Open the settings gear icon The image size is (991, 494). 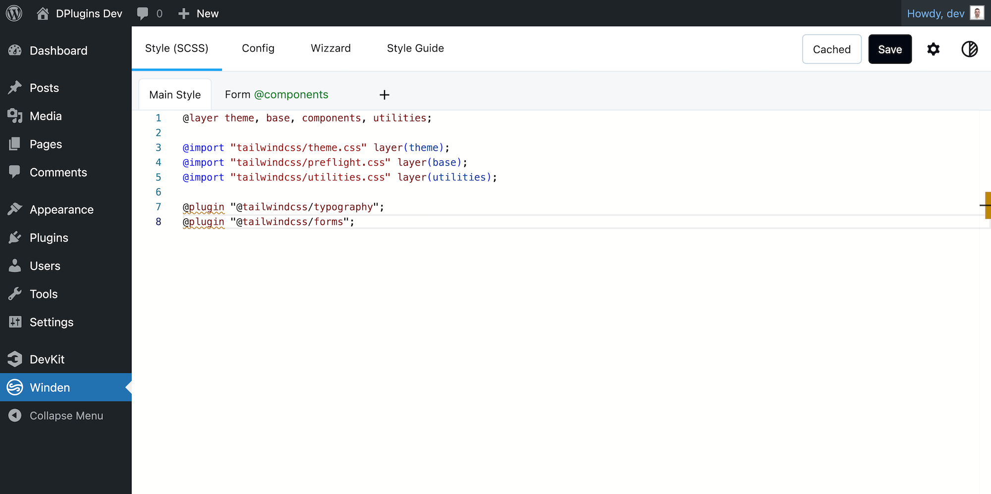click(934, 49)
